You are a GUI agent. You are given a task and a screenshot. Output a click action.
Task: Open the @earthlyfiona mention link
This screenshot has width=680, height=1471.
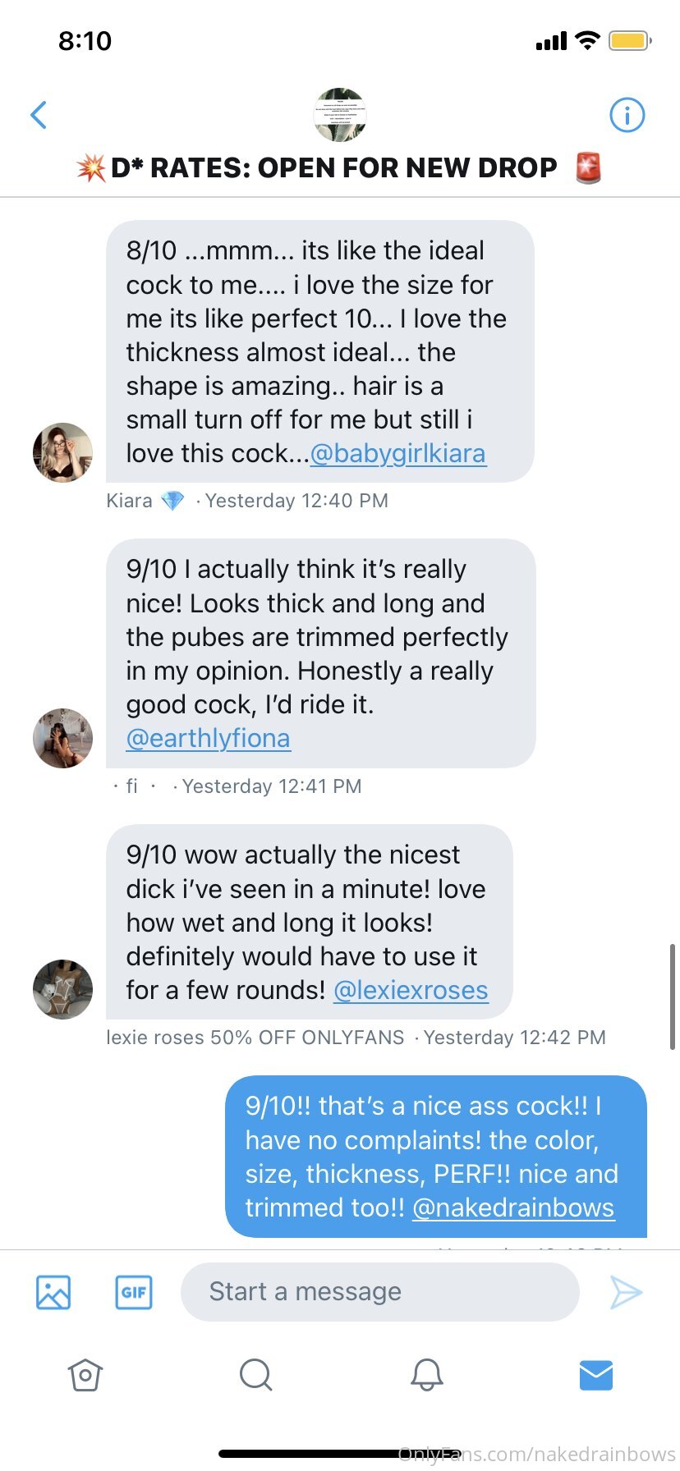tap(208, 739)
